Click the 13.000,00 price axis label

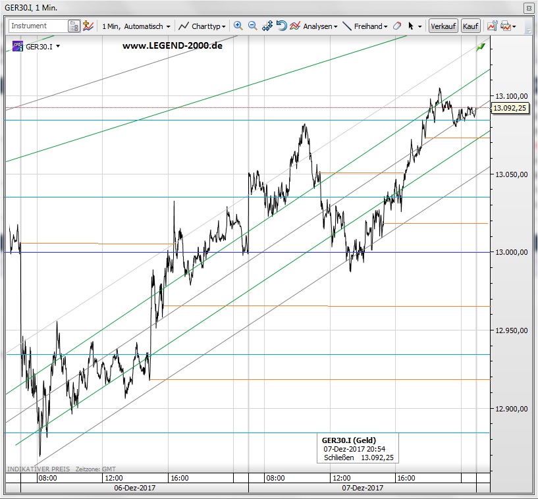click(x=511, y=252)
